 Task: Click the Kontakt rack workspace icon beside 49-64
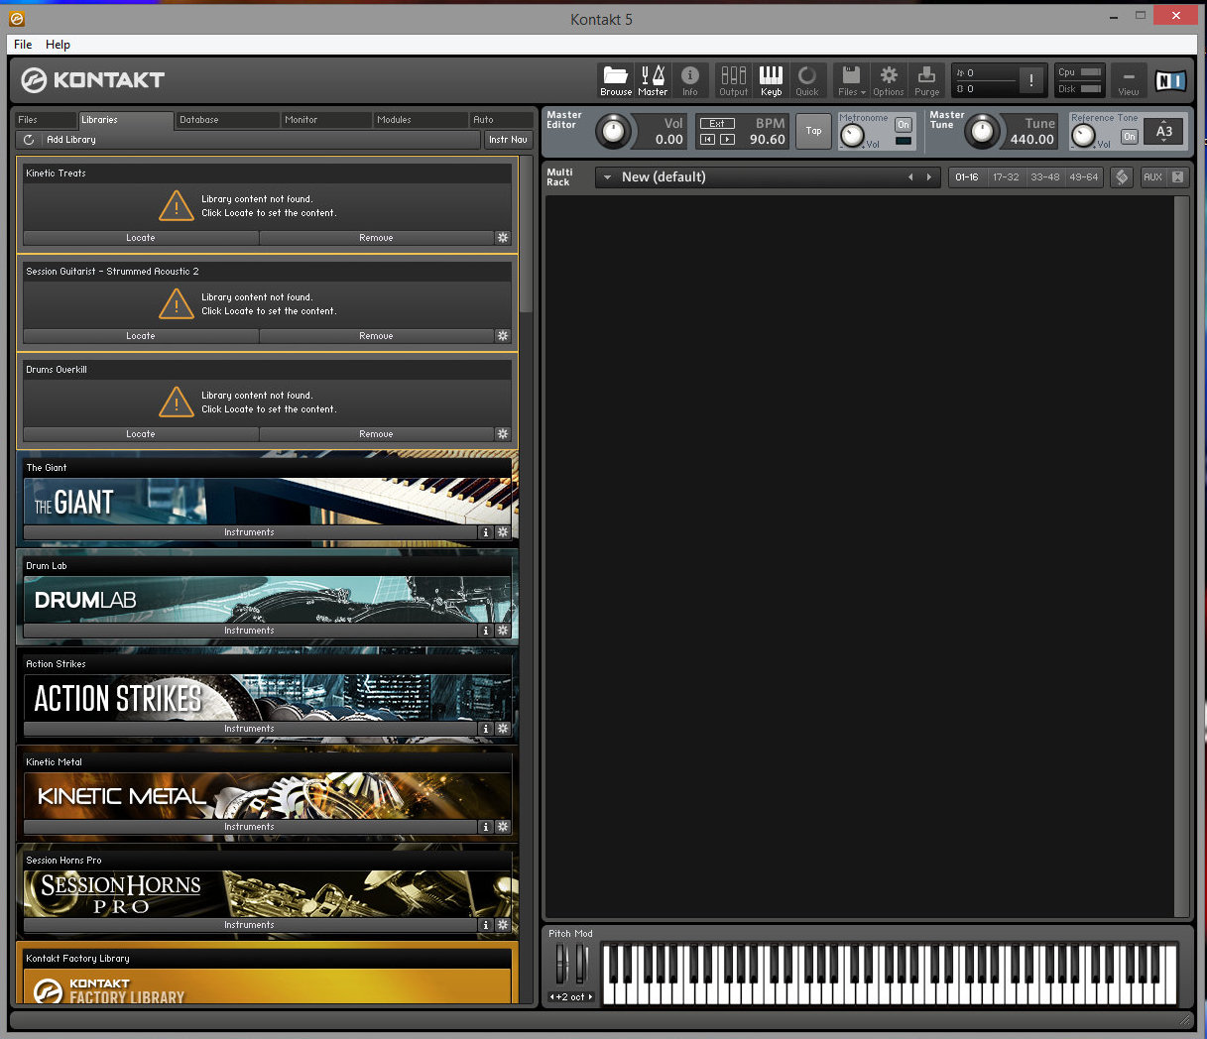tap(1122, 177)
